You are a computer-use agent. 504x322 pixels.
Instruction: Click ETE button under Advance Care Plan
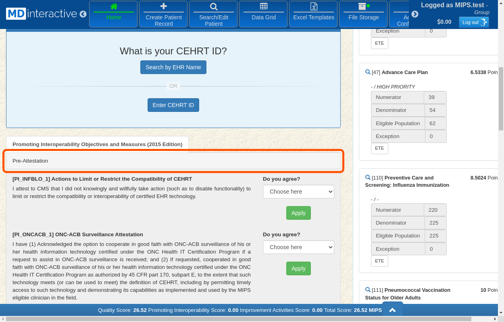coord(379,148)
